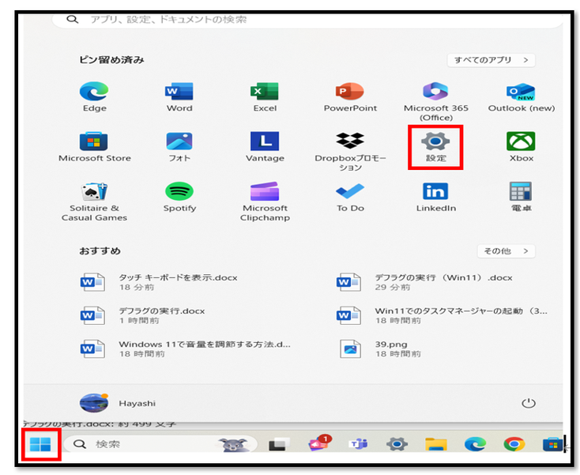
Task: Click the power button
Action: tap(528, 403)
